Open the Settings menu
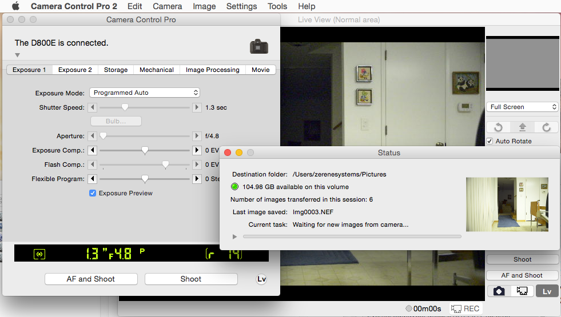 coord(241,6)
